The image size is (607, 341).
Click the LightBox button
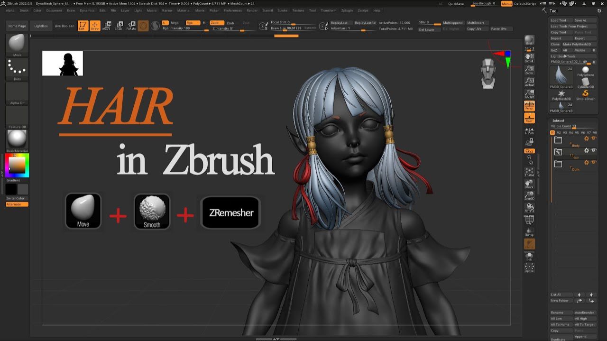point(41,26)
